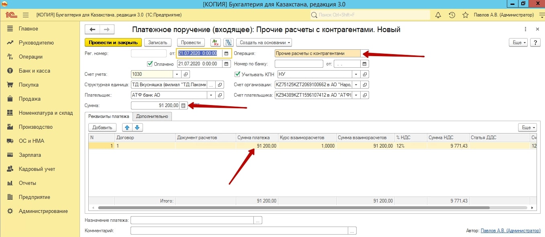Click the document structure icon in toolbar
The width and height of the screenshot is (545, 237).
[229, 43]
